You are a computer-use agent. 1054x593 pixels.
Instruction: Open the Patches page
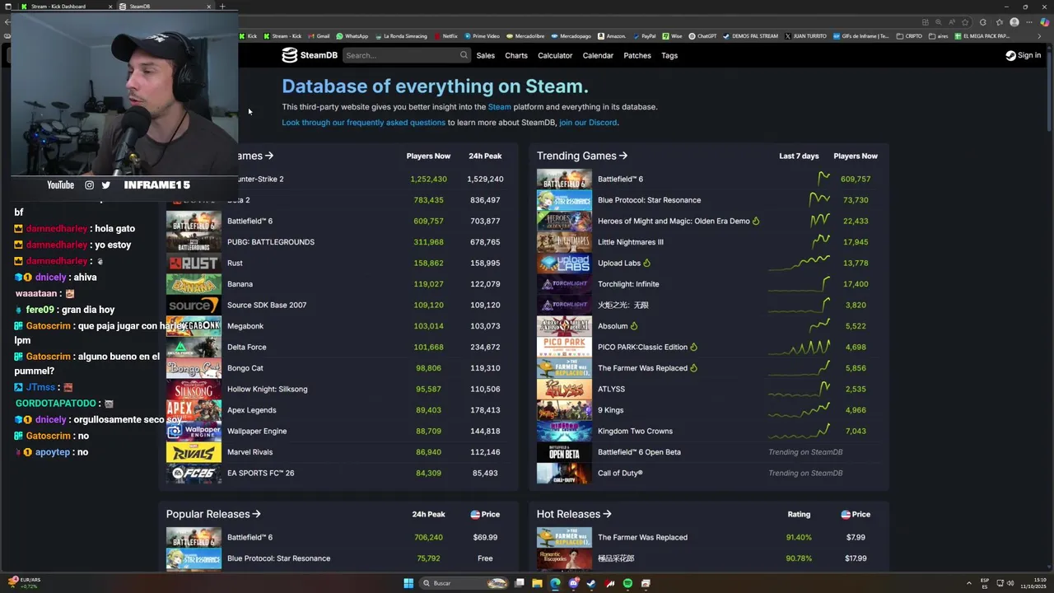coord(637,55)
